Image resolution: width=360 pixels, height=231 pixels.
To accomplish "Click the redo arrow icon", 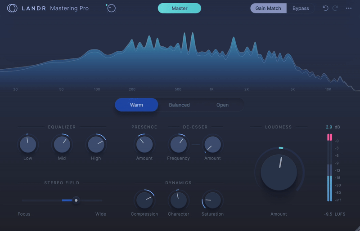I will [x=335, y=8].
